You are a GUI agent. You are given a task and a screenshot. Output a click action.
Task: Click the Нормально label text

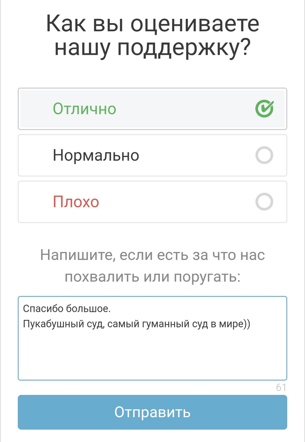pyautogui.click(x=96, y=155)
